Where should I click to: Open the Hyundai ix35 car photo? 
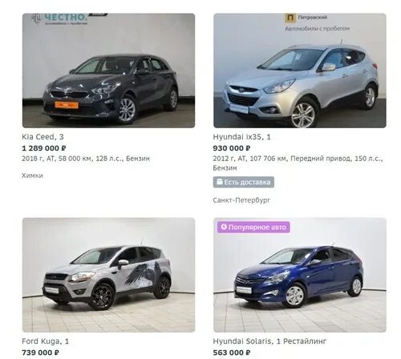click(x=300, y=71)
